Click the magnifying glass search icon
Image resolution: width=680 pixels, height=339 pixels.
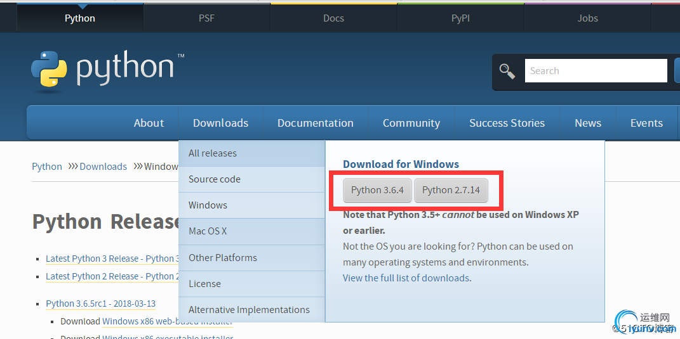tap(507, 71)
